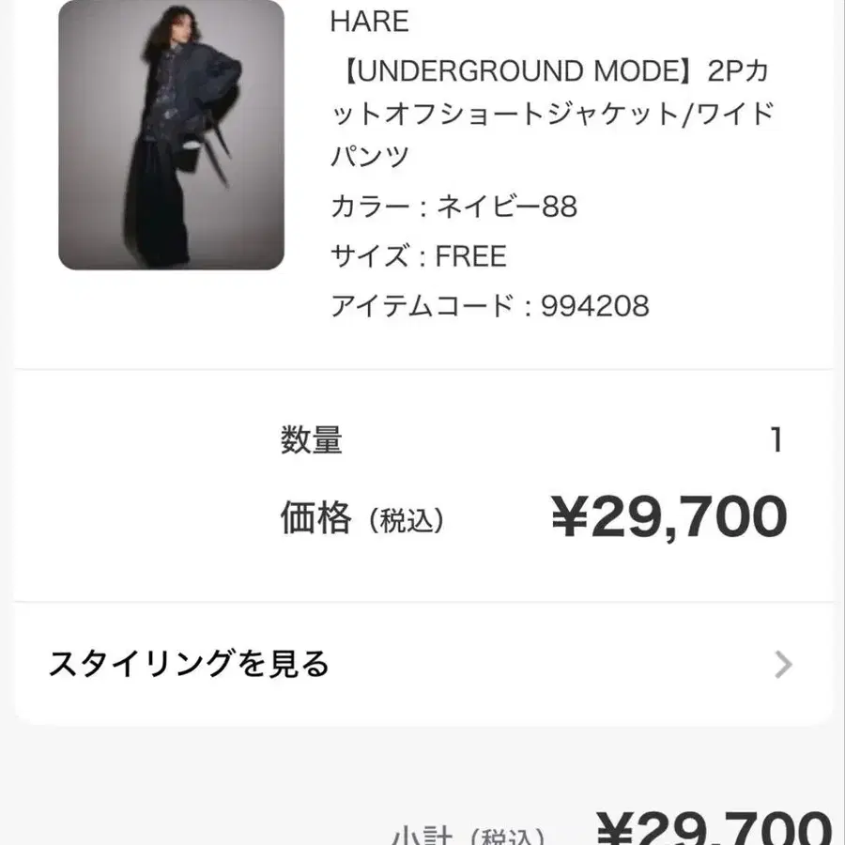Click the アイテムコード label
Viewport: 845px width, 845px height.
(422, 306)
